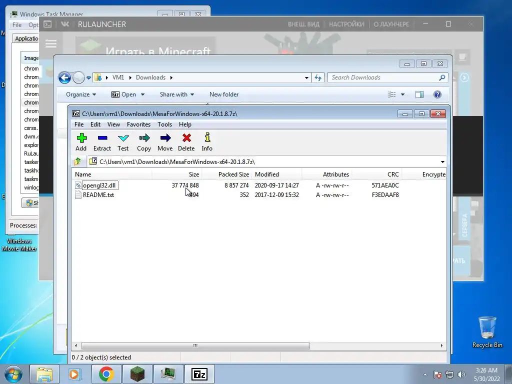Switch to the Minecraft launcher taskbar icon

(x=137, y=374)
